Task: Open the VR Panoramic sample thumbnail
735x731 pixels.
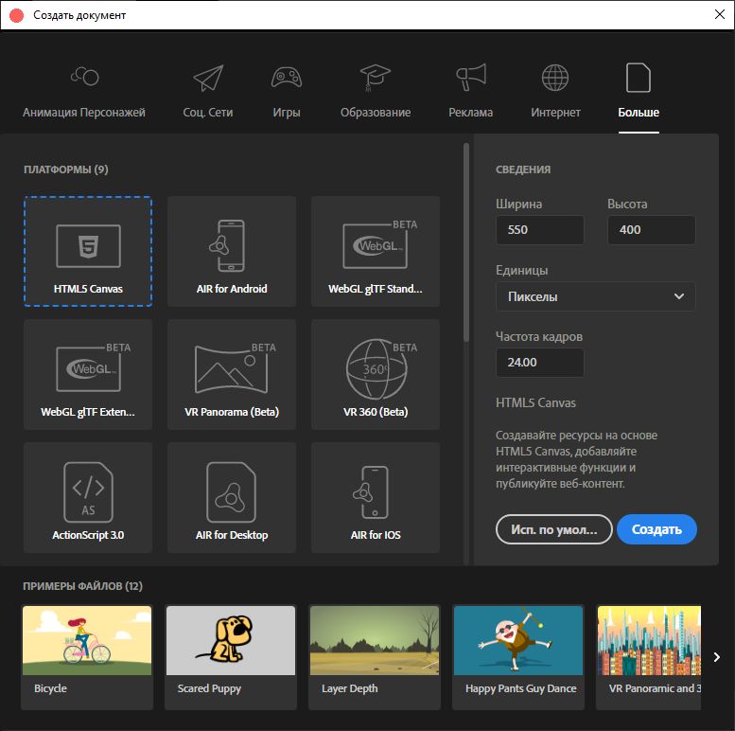Action: [x=649, y=640]
